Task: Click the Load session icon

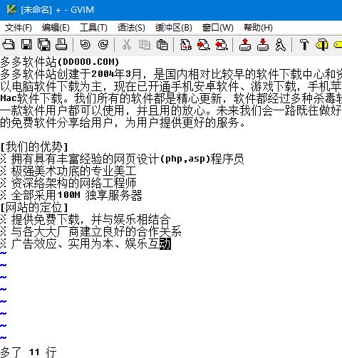Action: click(x=245, y=44)
